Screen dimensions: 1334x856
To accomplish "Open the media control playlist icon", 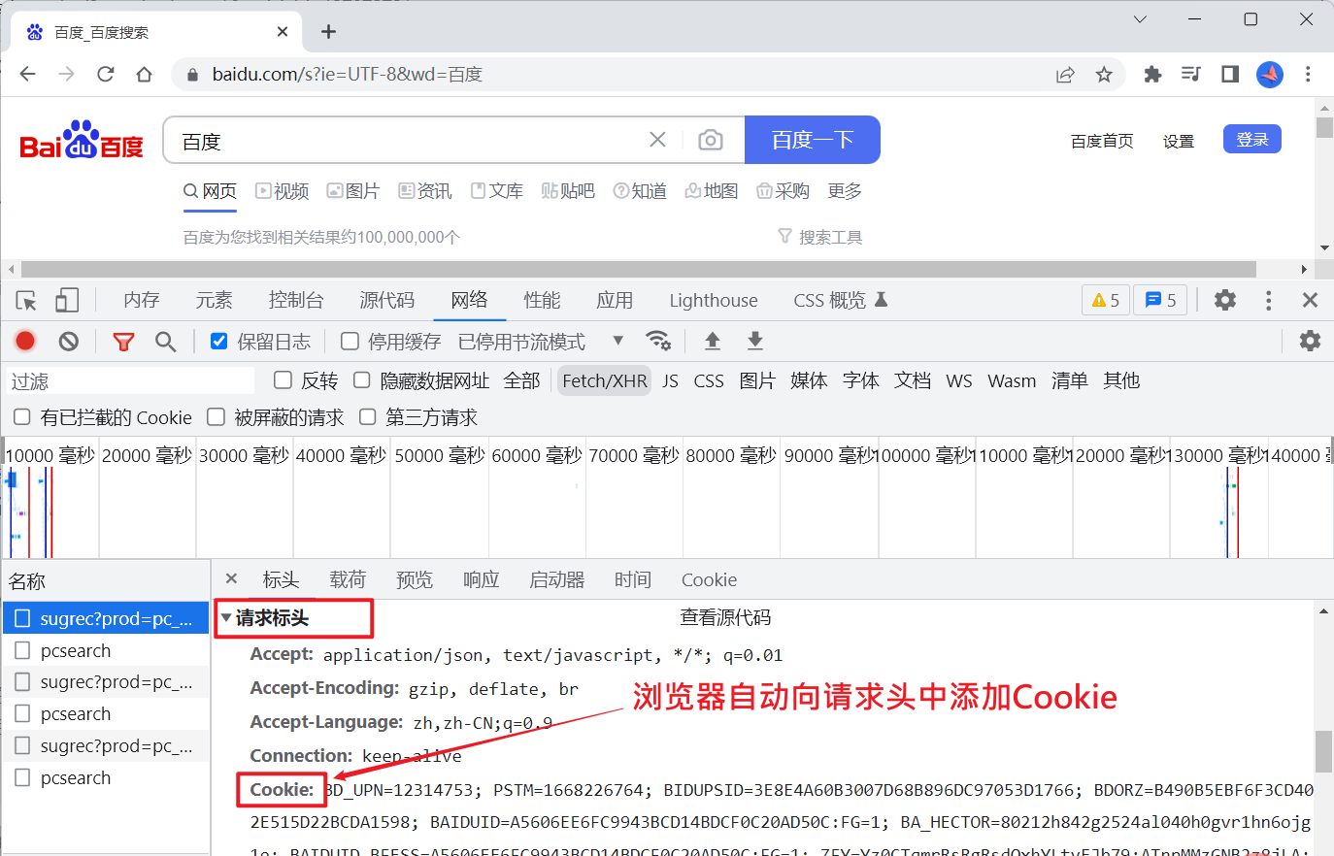I will point(1191,74).
